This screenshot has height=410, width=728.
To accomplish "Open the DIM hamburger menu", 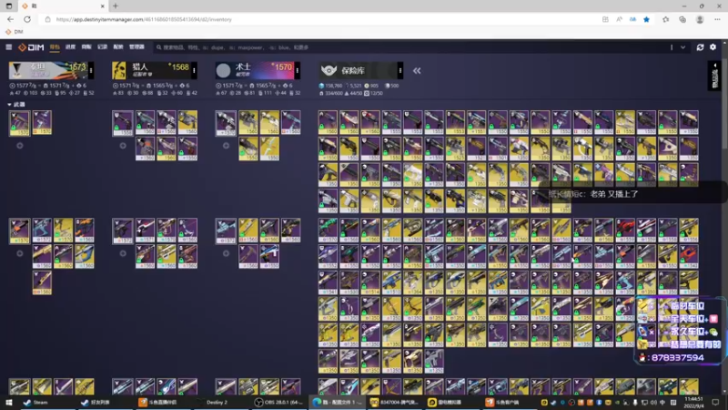I will 9,47.
